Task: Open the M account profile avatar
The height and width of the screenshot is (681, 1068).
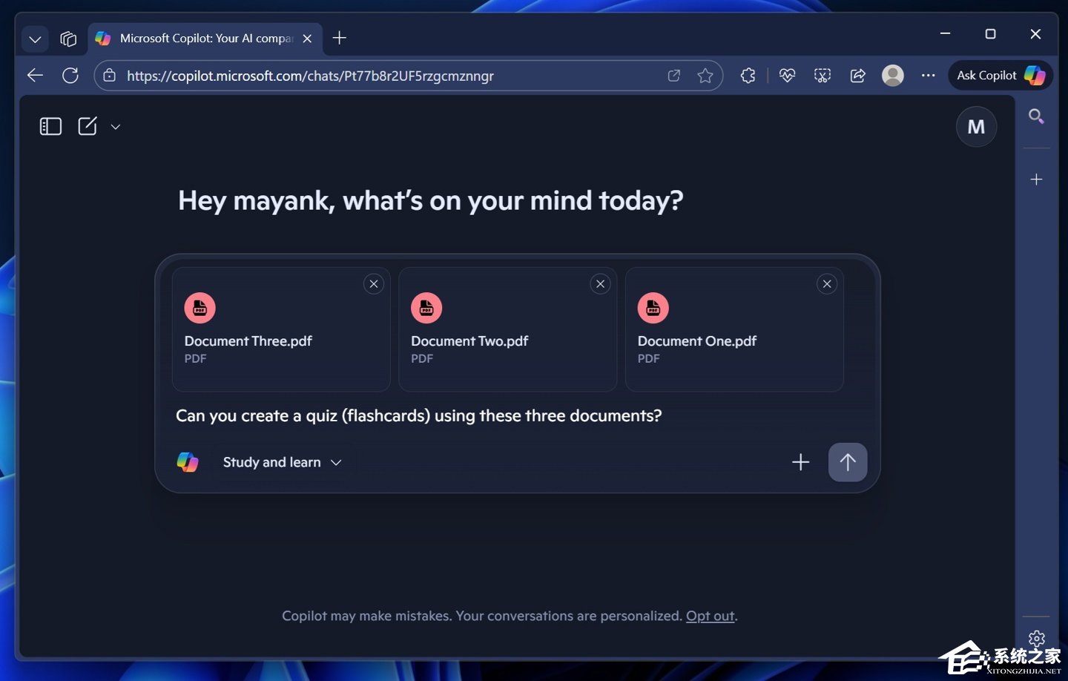Action: pos(976,127)
